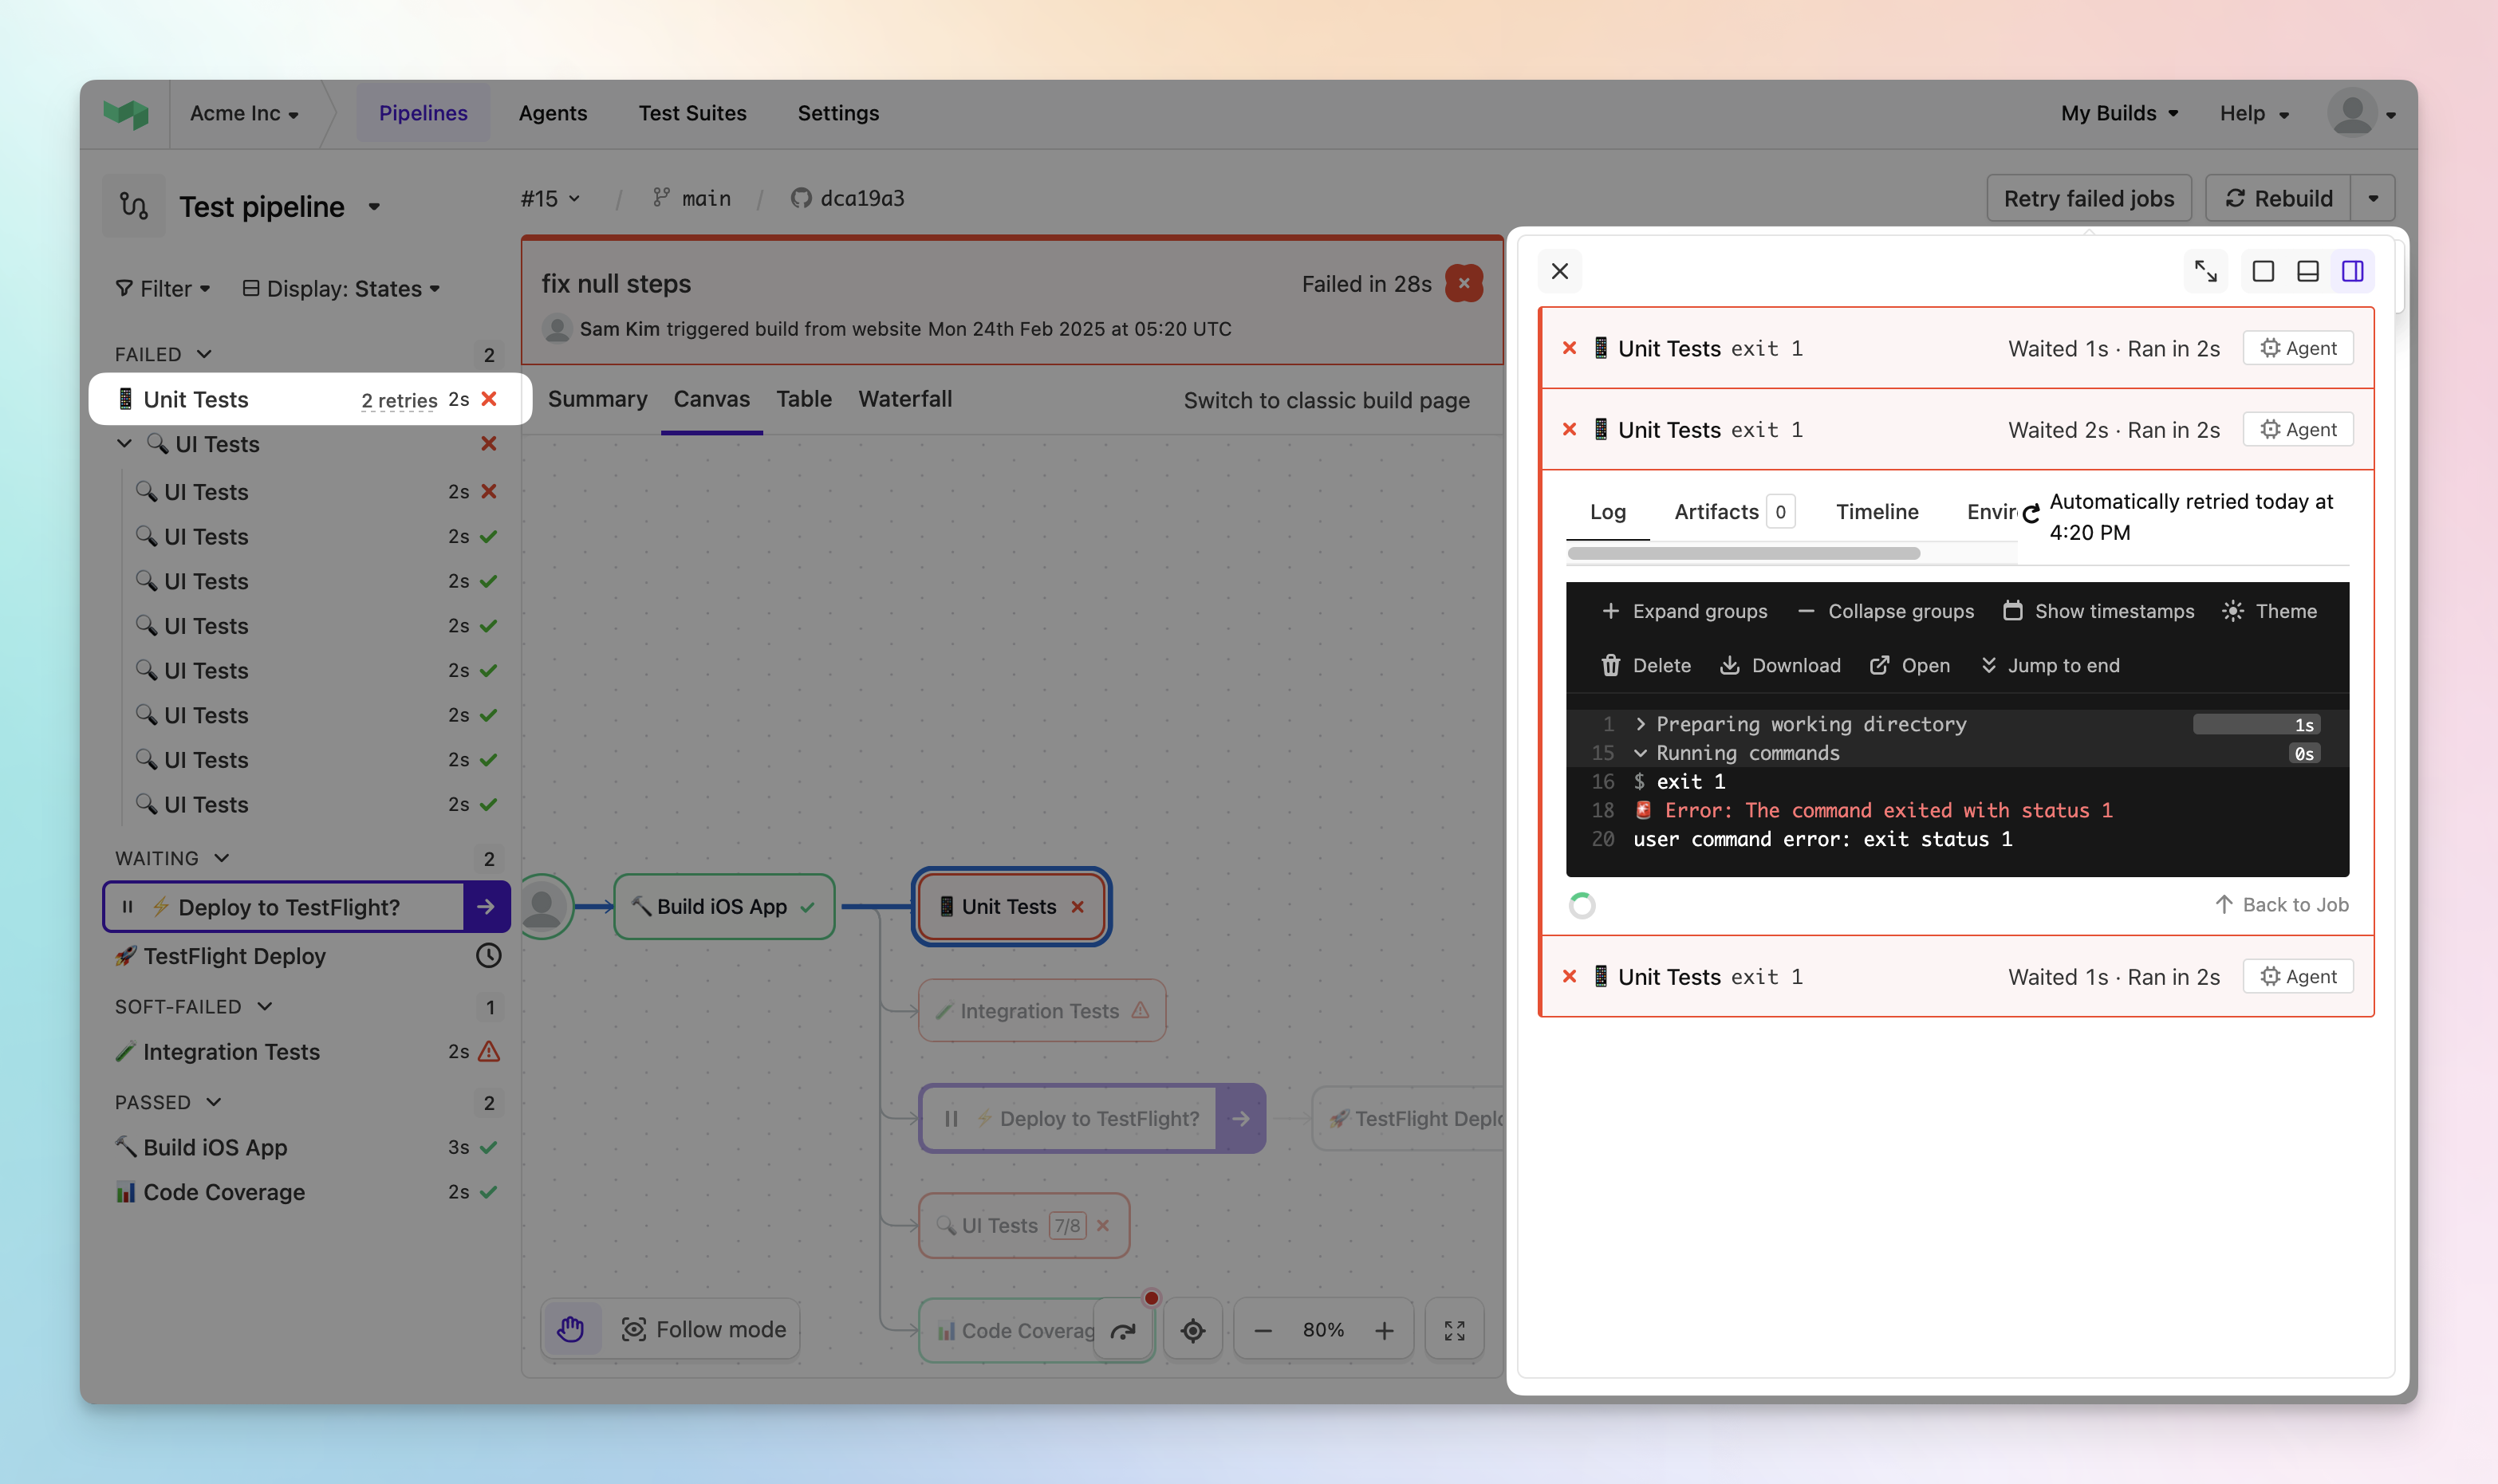Switch to the Waterfall tab
Image resolution: width=2498 pixels, height=1484 pixels.
coord(904,399)
